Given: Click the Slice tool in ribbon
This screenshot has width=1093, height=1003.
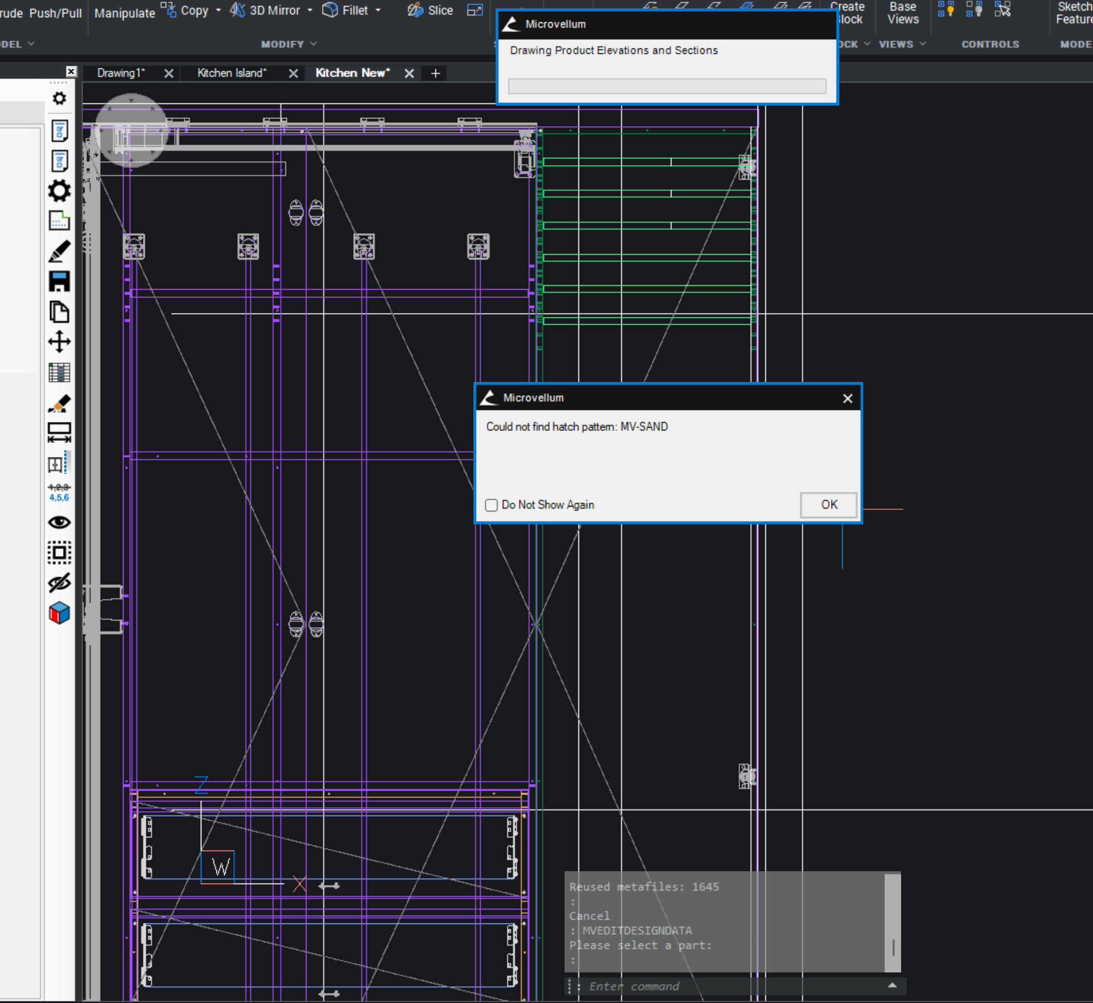Looking at the screenshot, I should click(x=431, y=11).
